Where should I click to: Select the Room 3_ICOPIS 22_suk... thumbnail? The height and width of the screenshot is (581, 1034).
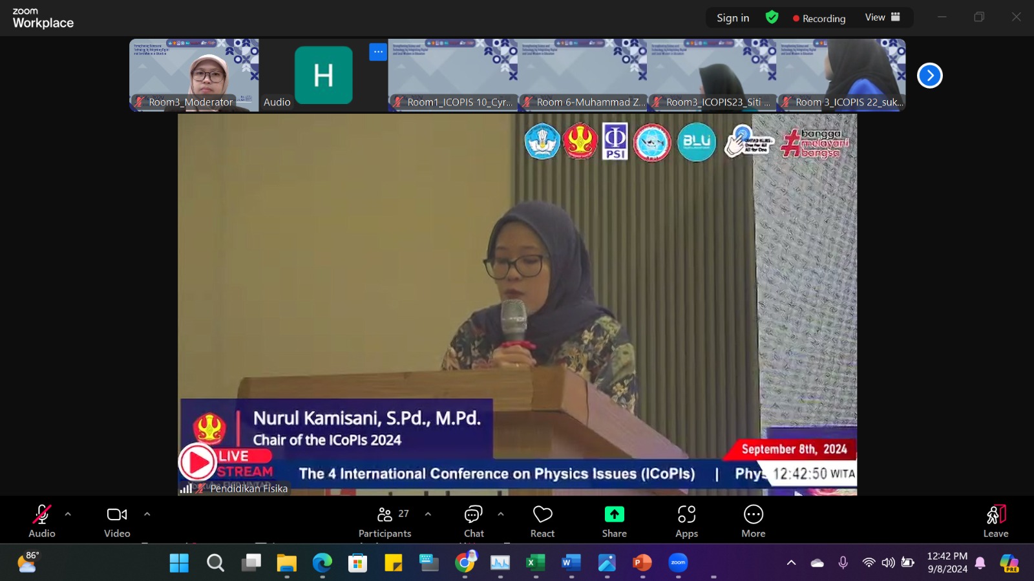click(x=841, y=75)
